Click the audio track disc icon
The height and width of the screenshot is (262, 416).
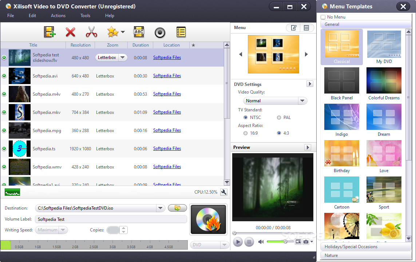160,33
